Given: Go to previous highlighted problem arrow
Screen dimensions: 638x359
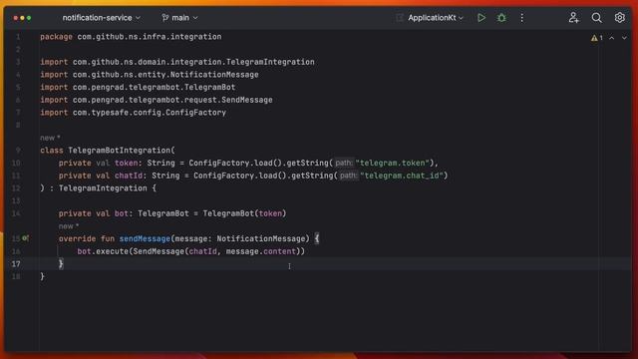Looking at the screenshot, I should tap(611, 38).
